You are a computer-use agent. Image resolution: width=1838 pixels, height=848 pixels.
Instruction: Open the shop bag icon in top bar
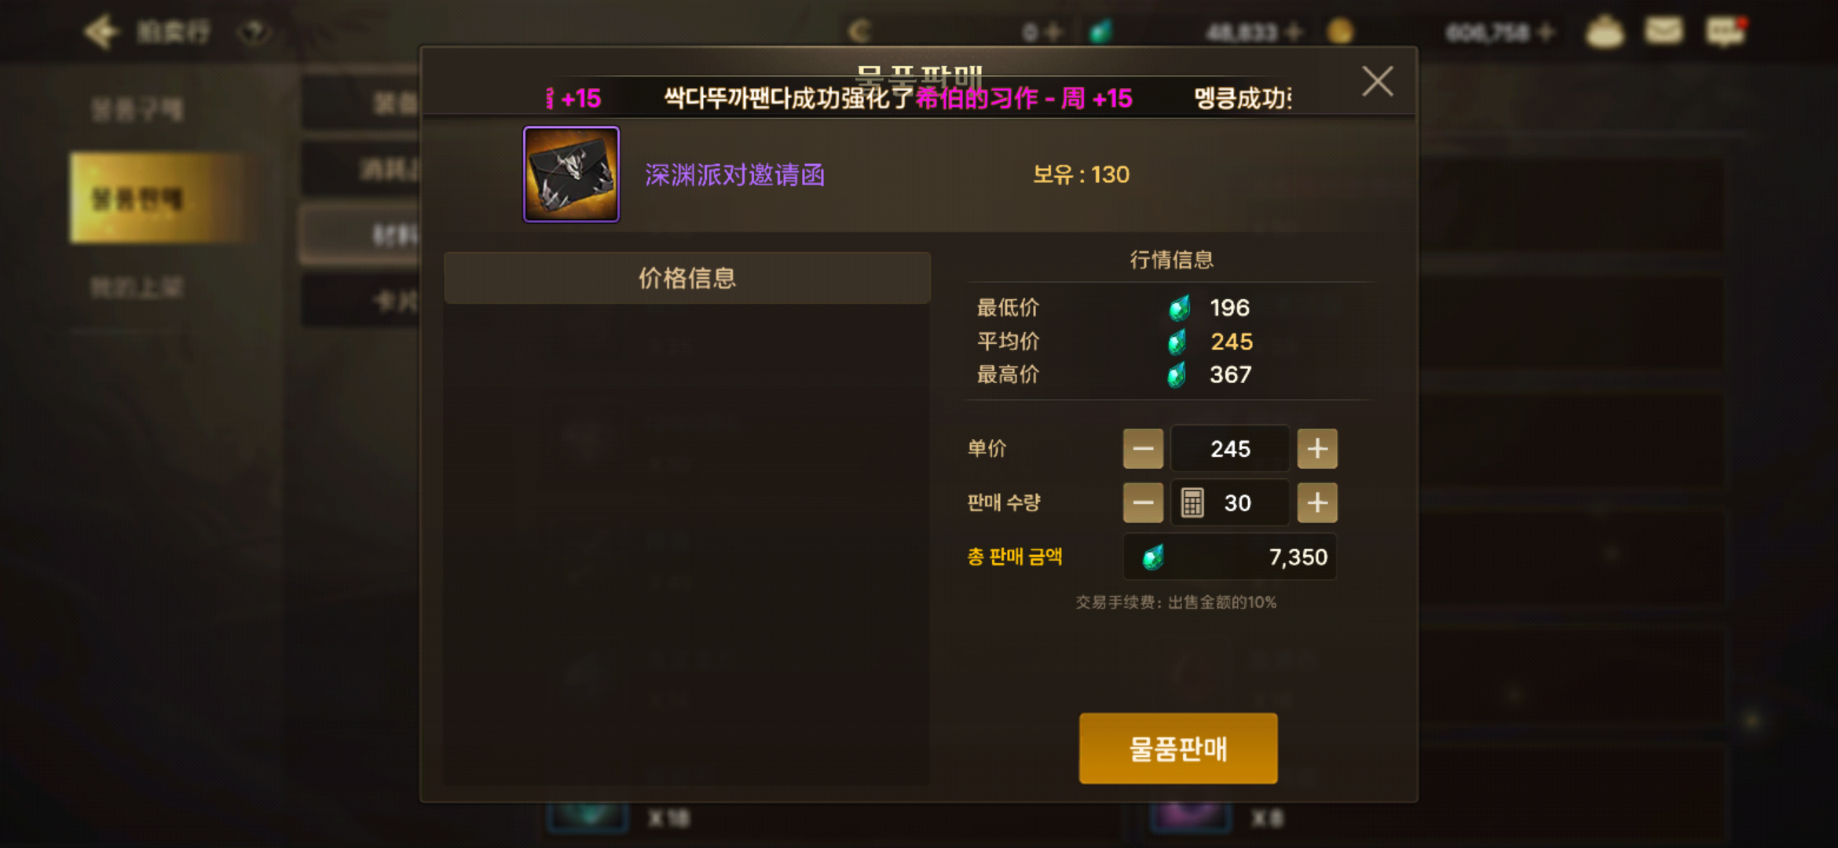(1604, 31)
